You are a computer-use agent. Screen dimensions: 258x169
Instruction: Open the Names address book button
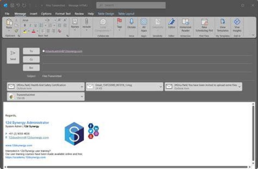click(75, 24)
